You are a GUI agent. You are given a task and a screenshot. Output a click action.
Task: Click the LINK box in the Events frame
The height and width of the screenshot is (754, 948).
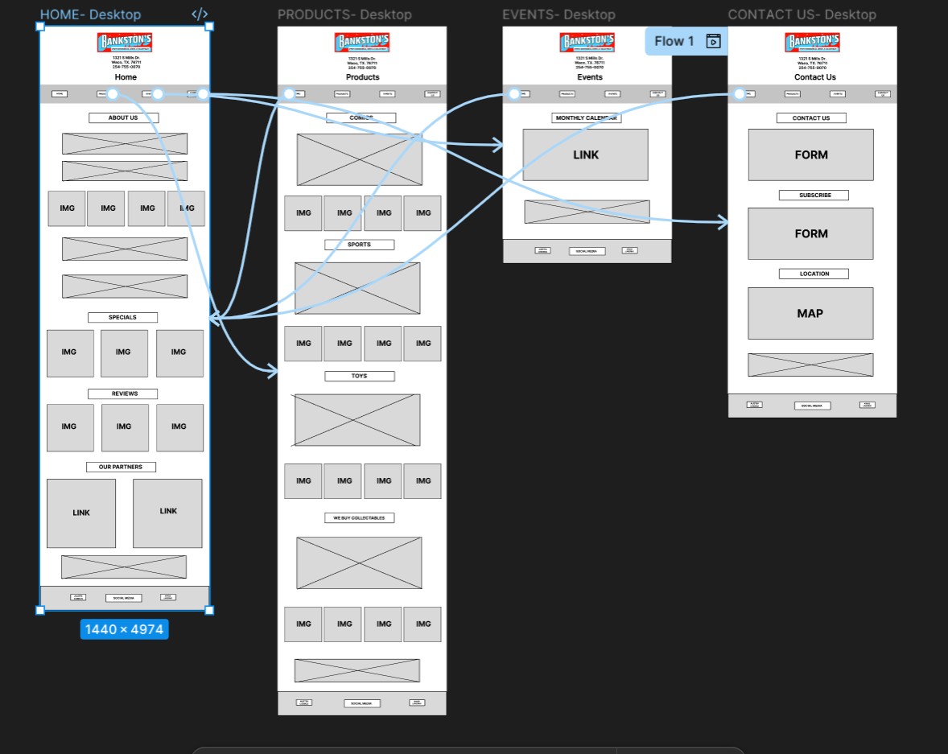tap(585, 155)
